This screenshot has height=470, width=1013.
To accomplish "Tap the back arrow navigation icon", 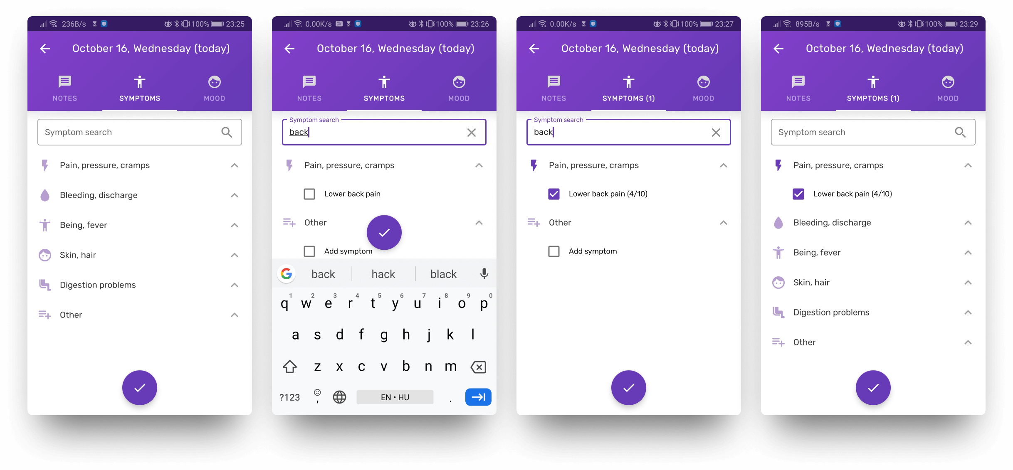I will tap(46, 49).
